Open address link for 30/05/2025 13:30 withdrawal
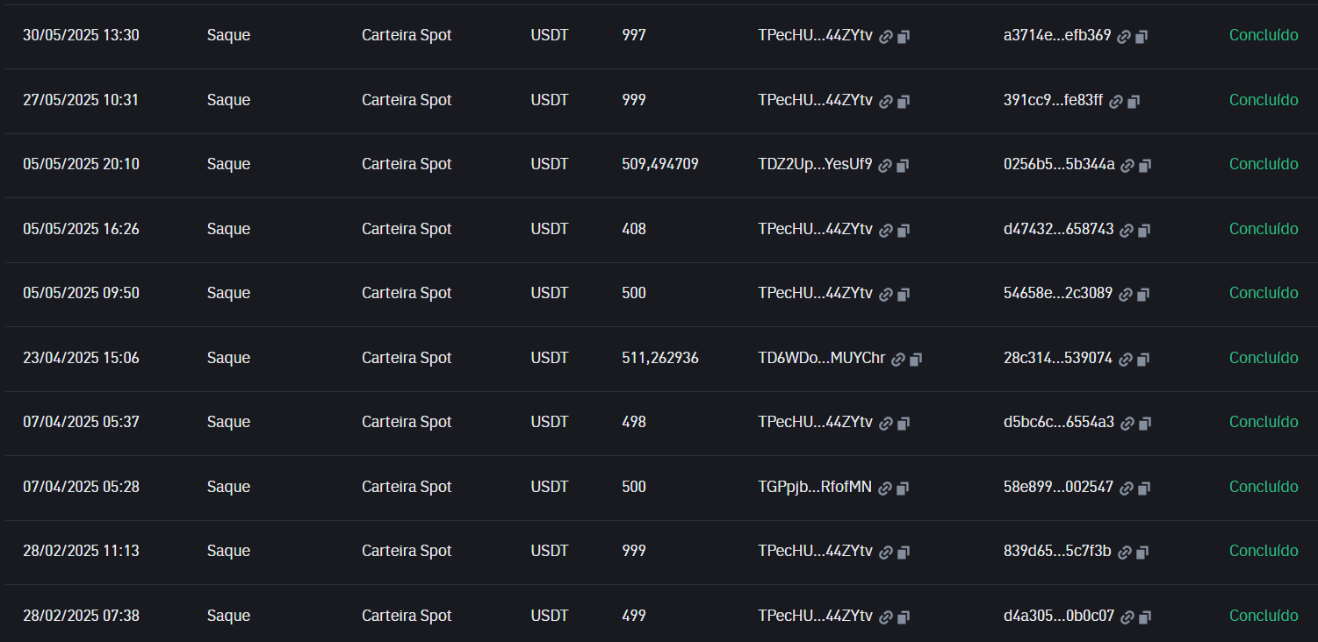 click(886, 37)
